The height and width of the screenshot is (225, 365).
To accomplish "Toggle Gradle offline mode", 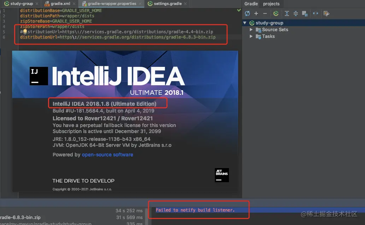I will point(316,13).
